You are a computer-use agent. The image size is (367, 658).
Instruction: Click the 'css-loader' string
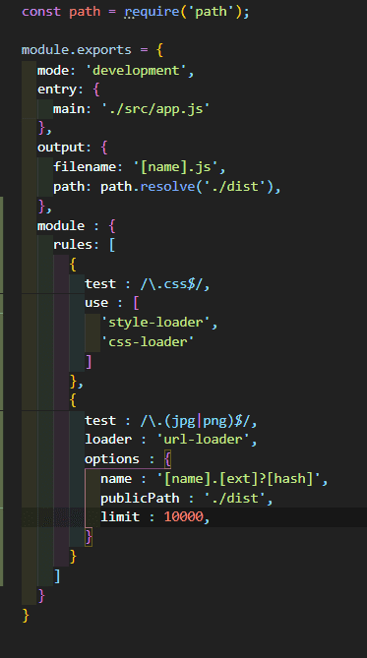pos(148,341)
